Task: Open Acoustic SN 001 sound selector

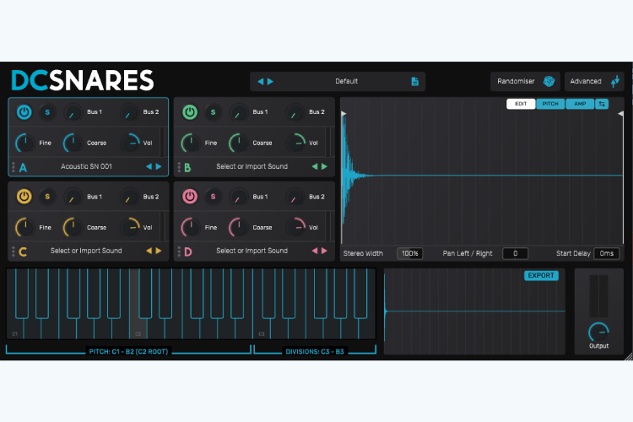Action: (86, 166)
